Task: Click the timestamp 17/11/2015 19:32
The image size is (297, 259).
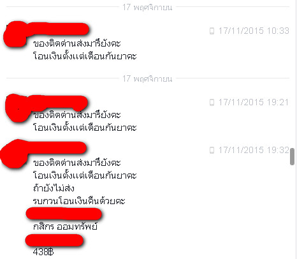Action: (254, 150)
